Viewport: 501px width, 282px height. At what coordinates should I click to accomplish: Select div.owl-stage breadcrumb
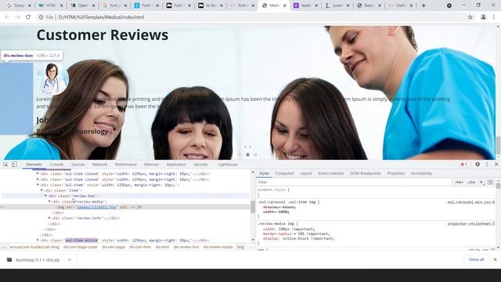pyautogui.click(x=114, y=248)
